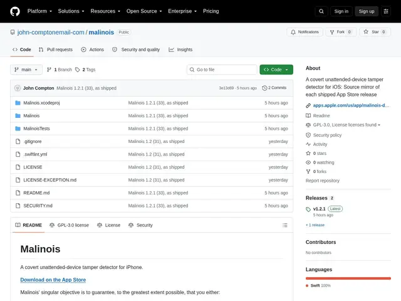Open the MalinoisTests folder
Image resolution: width=401 pixels, height=301 pixels.
click(x=36, y=129)
